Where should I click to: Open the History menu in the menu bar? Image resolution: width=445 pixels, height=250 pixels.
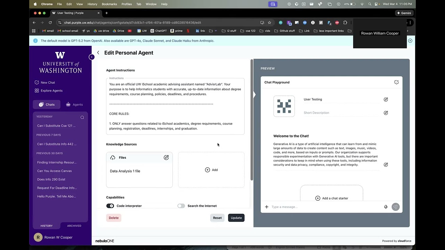click(92, 4)
